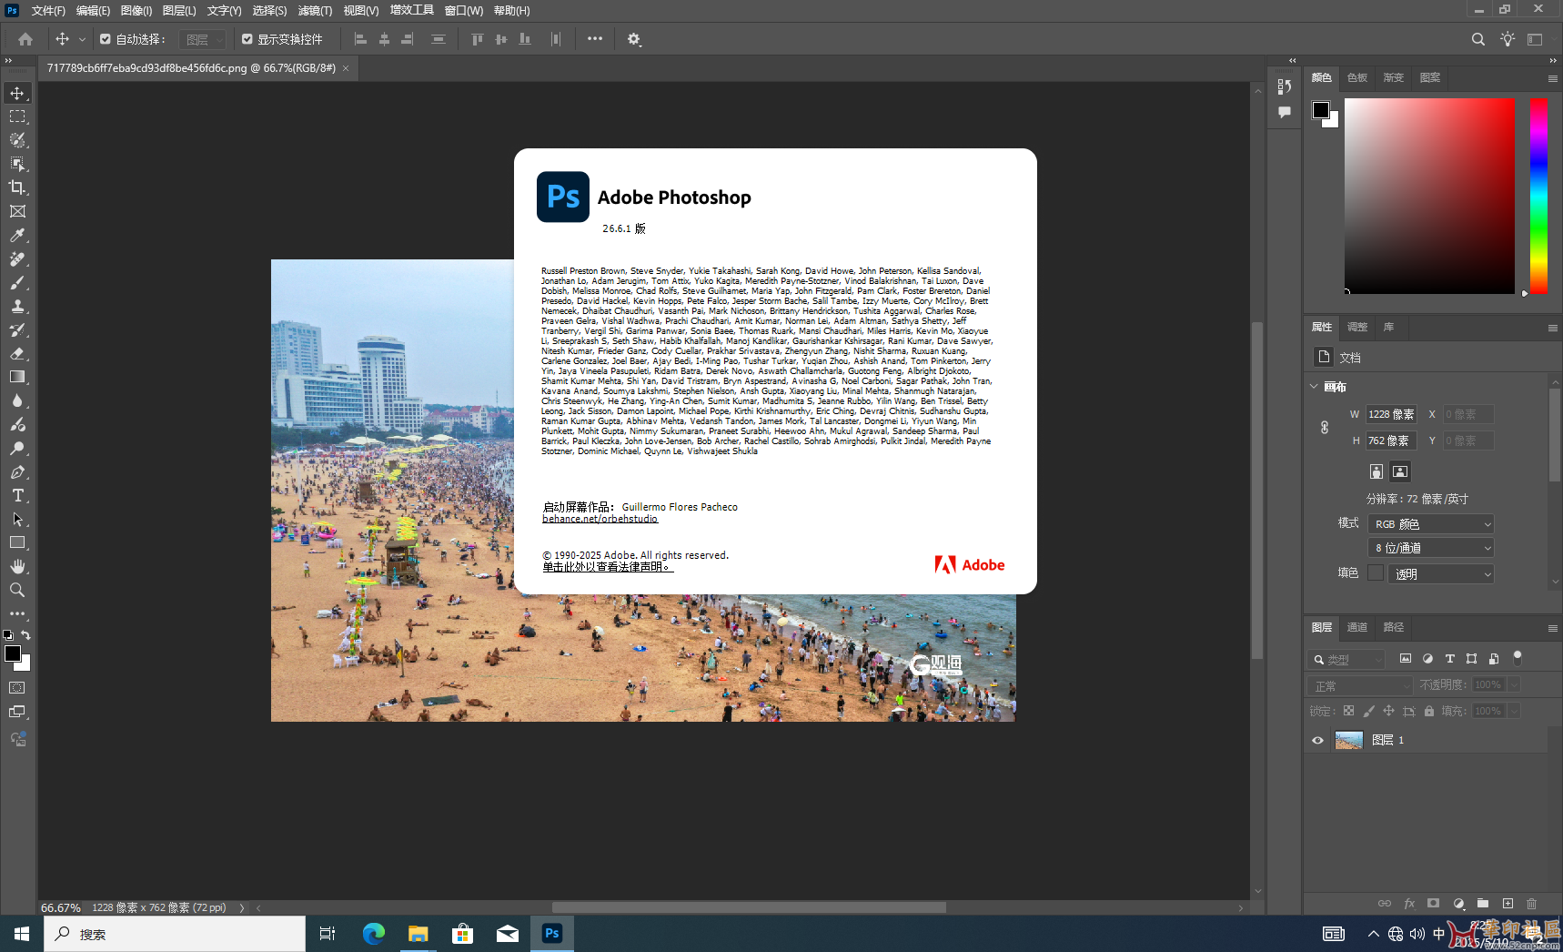1563x952 pixels.
Task: Toggle the 显示变换控件 checkbox
Action: click(247, 39)
